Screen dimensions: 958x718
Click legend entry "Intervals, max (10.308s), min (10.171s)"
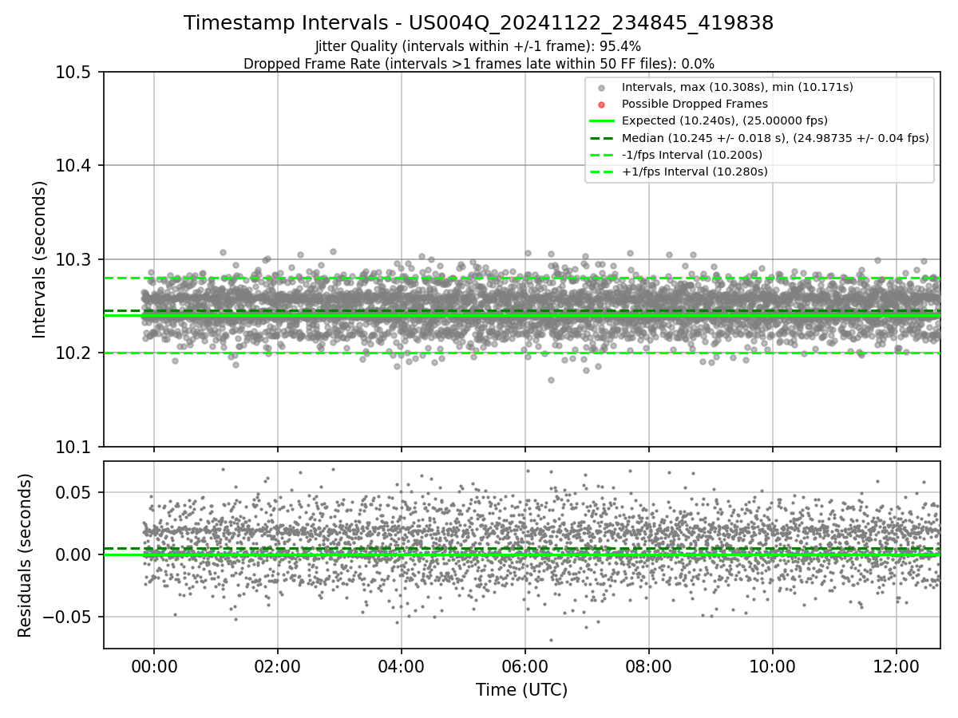(738, 87)
